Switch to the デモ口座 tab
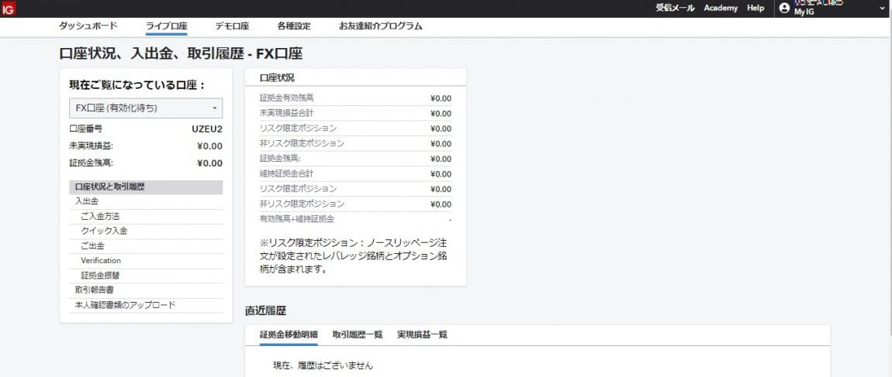 (232, 26)
